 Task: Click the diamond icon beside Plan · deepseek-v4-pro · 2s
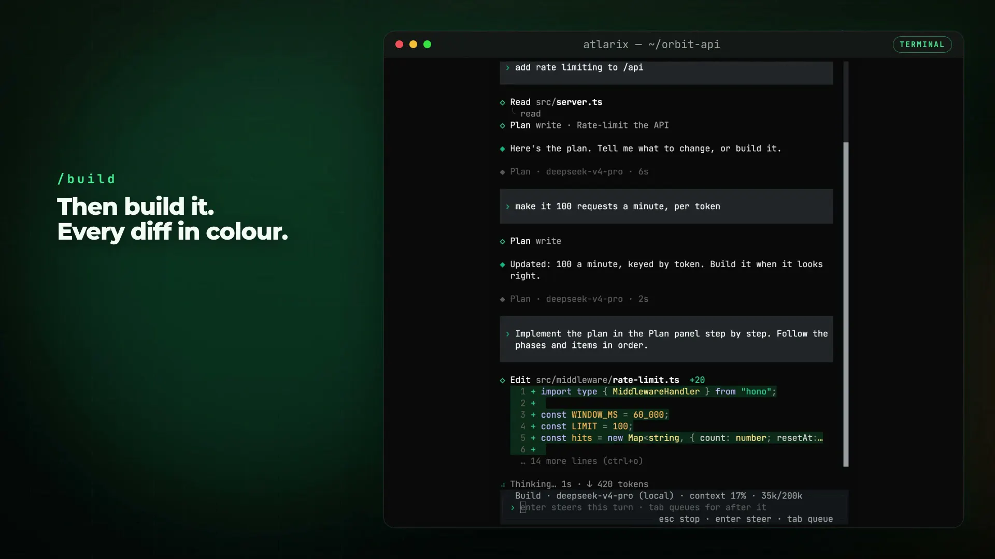(502, 299)
